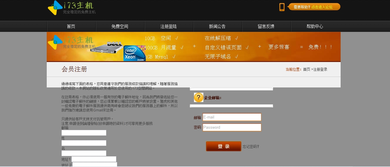Click the 忘记密码 forgot password link
This screenshot has width=390, height=167.
point(251,147)
